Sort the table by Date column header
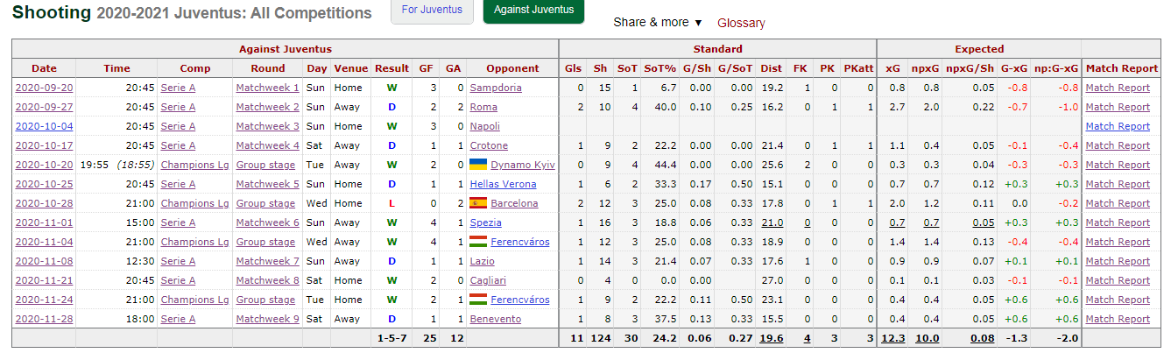The height and width of the screenshot is (353, 1171). coord(44,68)
